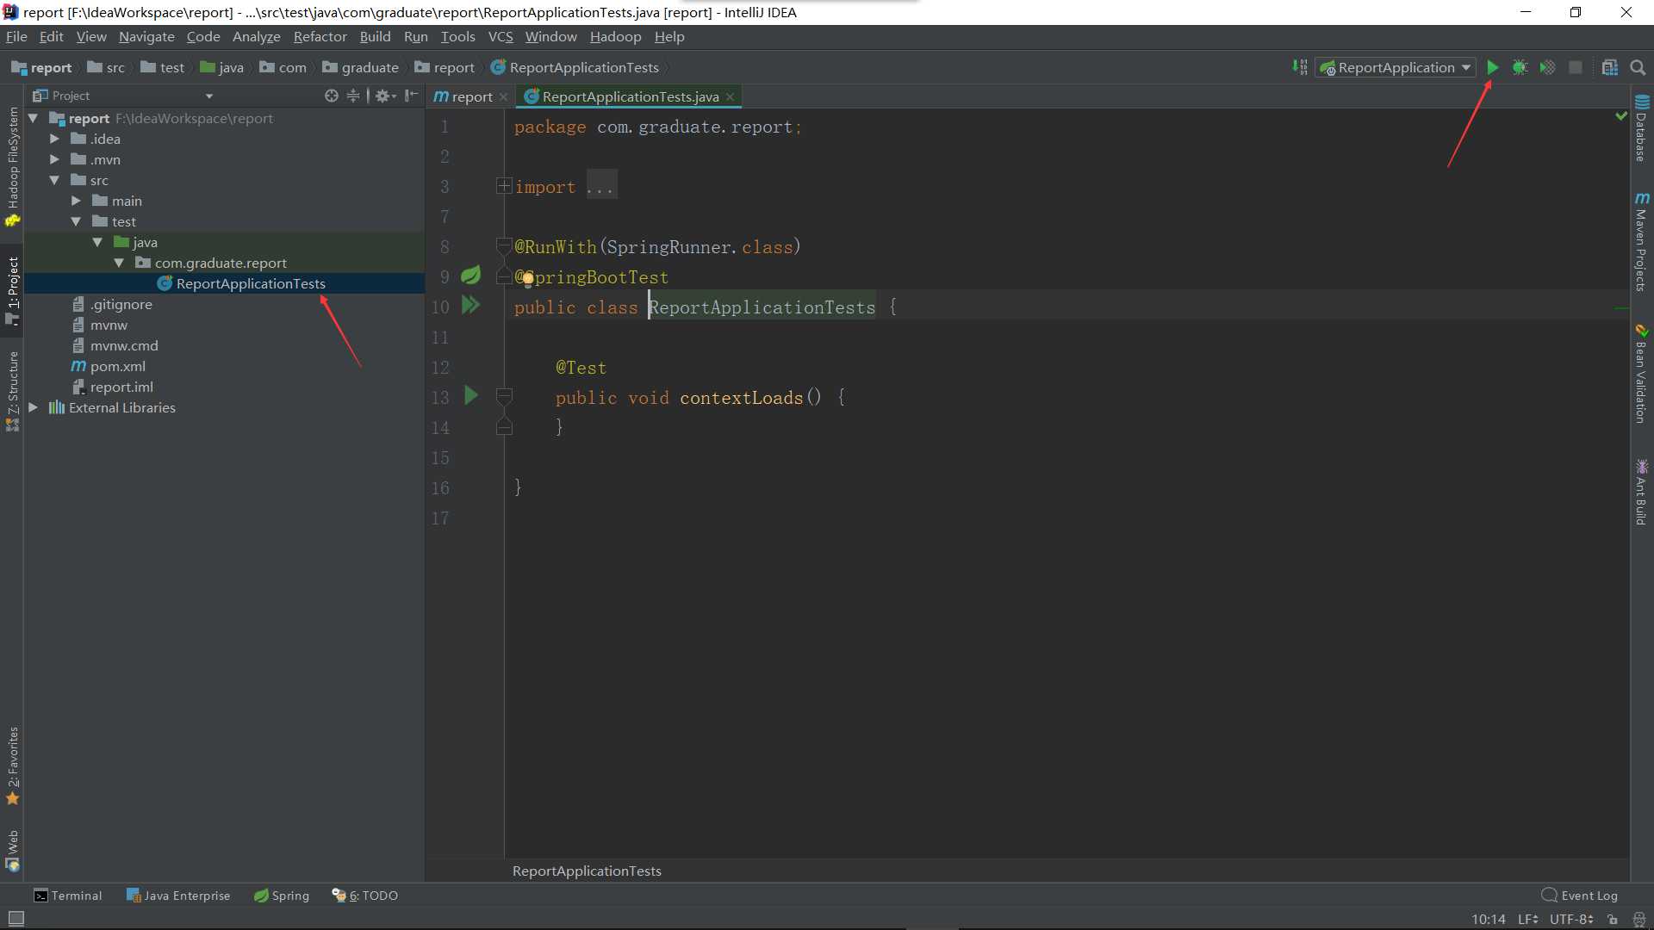Run test class from line 10 gutter
This screenshot has height=930, width=1654.
pyautogui.click(x=470, y=305)
